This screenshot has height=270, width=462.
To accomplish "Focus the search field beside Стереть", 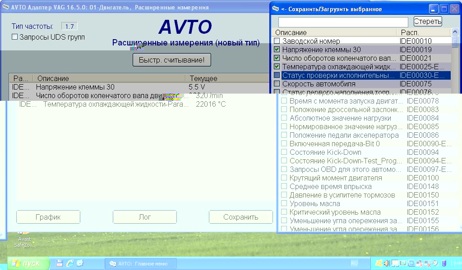I will pyautogui.click(x=343, y=22).
